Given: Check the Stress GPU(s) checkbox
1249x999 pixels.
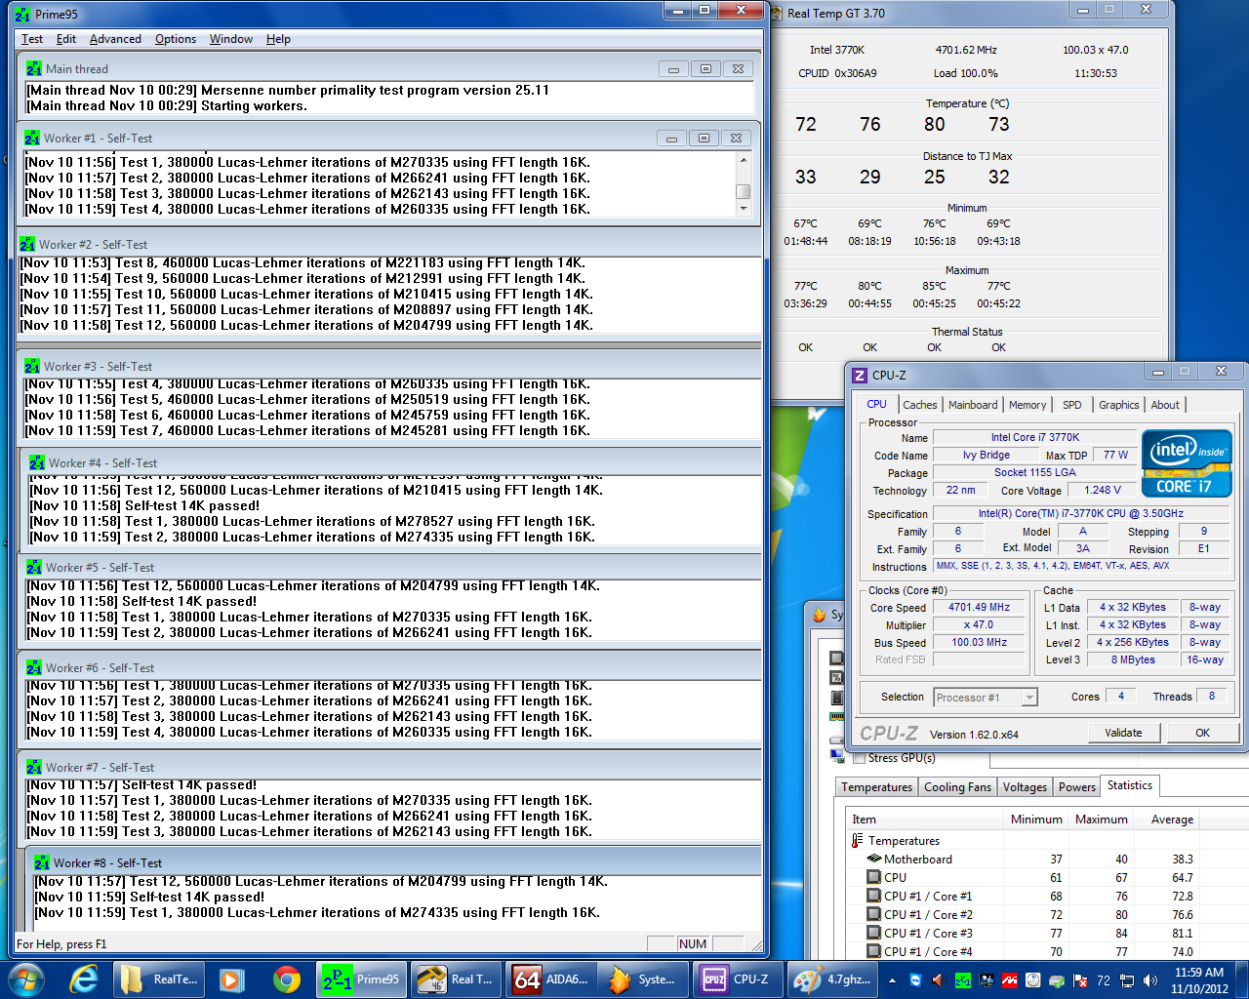Looking at the screenshot, I should 860,758.
